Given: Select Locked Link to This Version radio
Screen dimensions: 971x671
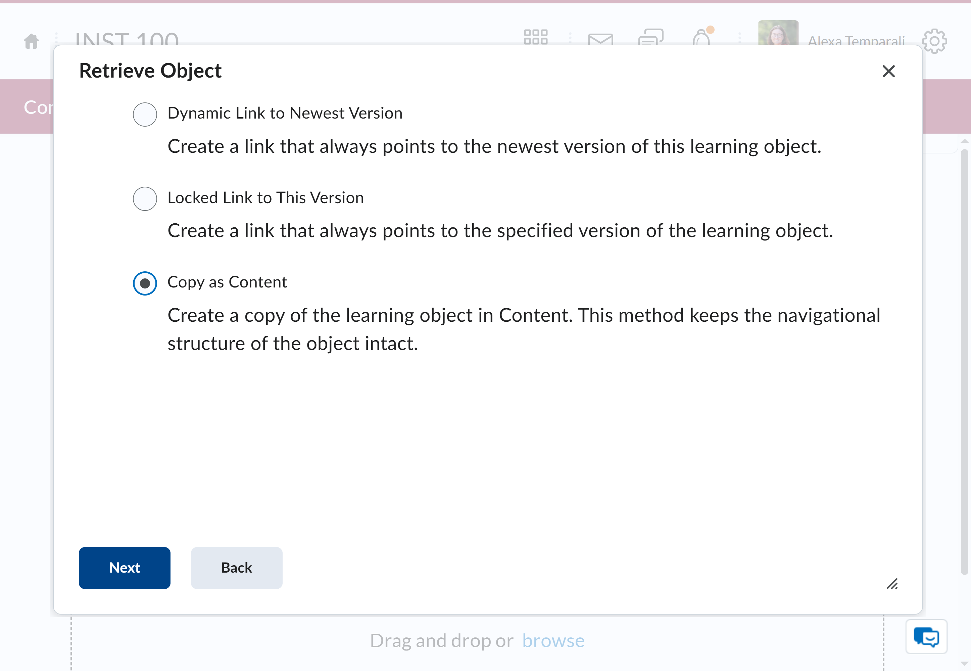Looking at the screenshot, I should 145,198.
